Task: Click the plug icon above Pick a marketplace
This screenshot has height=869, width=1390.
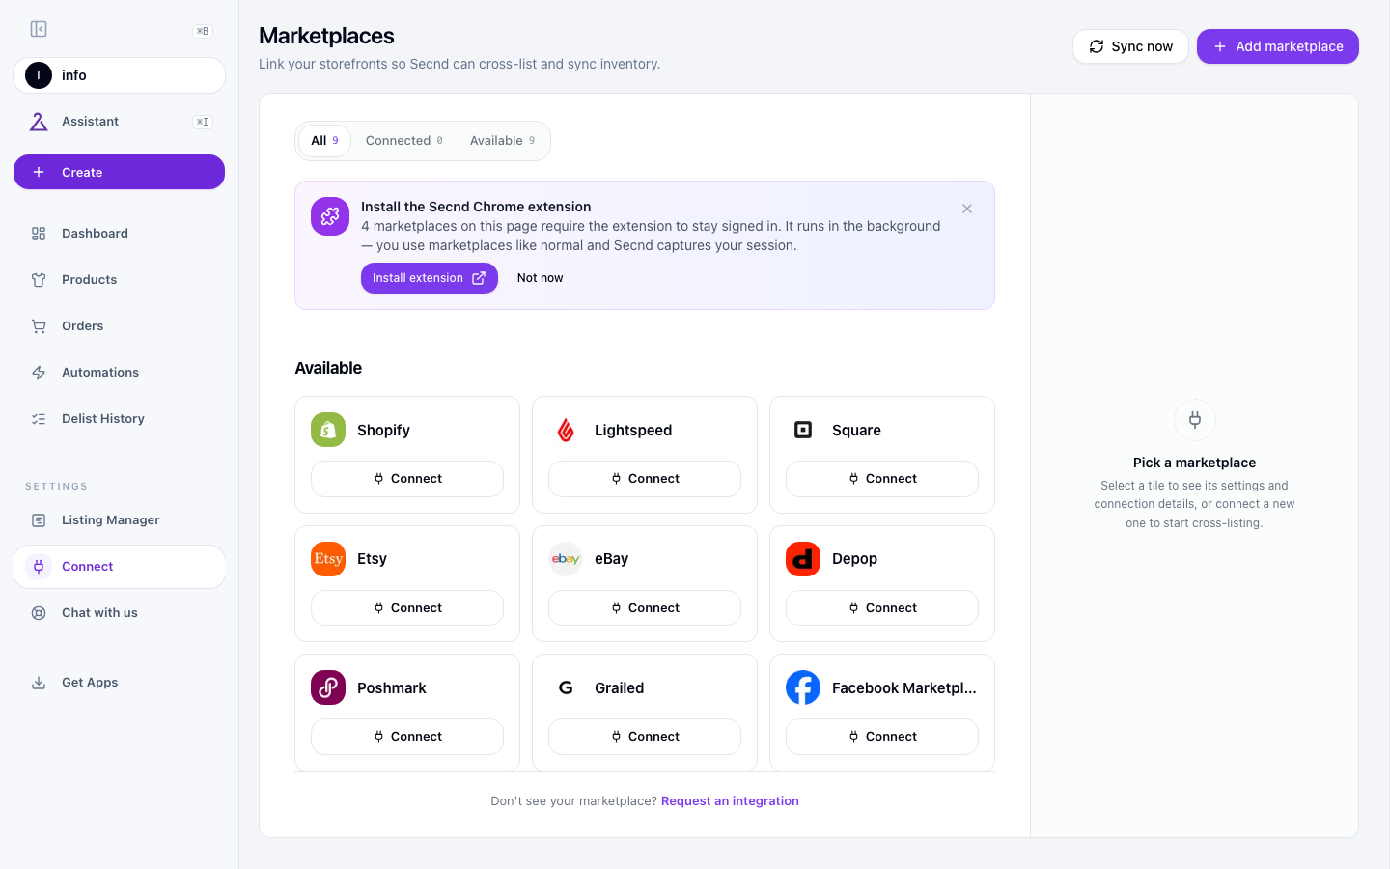Action: click(1195, 420)
